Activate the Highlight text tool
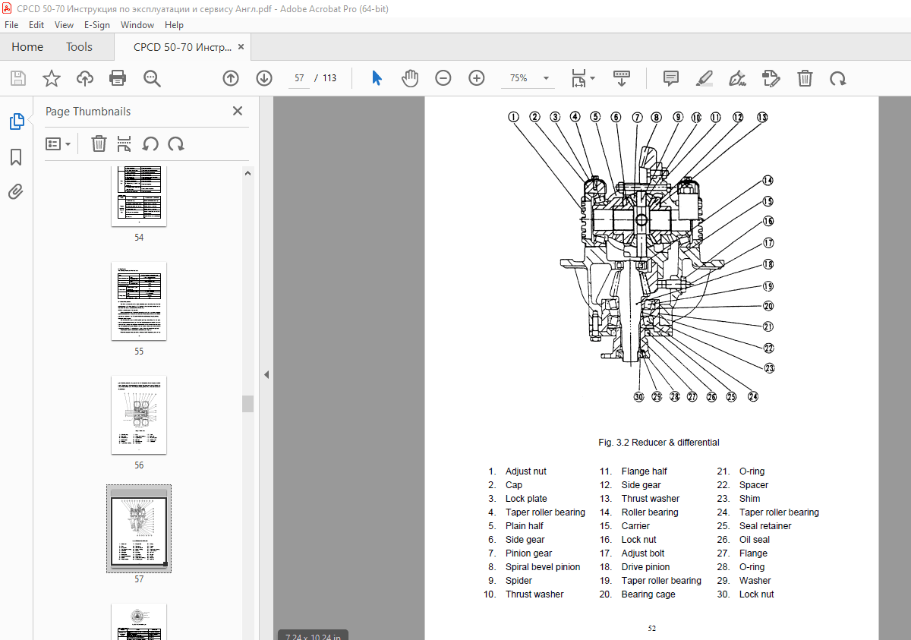Viewport: 911px width, 640px height. coord(704,77)
